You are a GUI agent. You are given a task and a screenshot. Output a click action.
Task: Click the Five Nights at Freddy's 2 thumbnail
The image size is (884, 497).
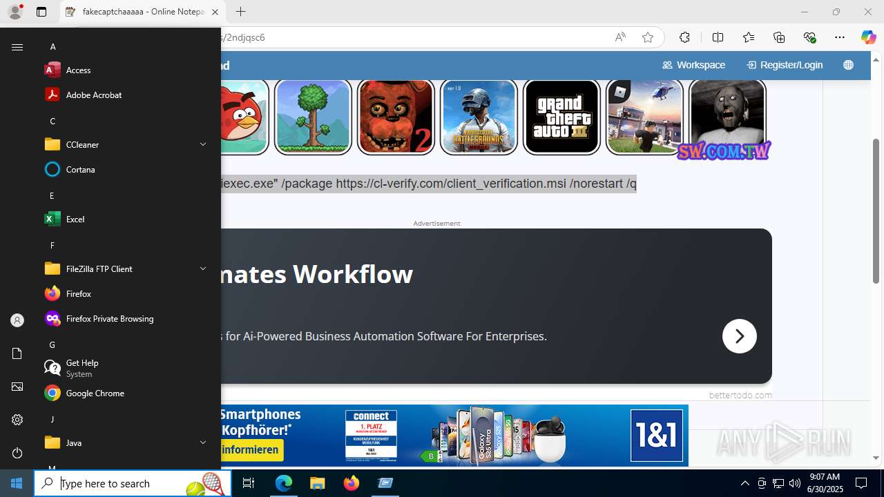click(396, 117)
